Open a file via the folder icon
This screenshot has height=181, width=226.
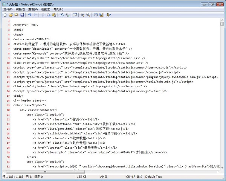tap(11, 15)
